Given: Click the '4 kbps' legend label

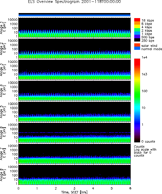Looking at the screenshot, I should tap(147, 27).
